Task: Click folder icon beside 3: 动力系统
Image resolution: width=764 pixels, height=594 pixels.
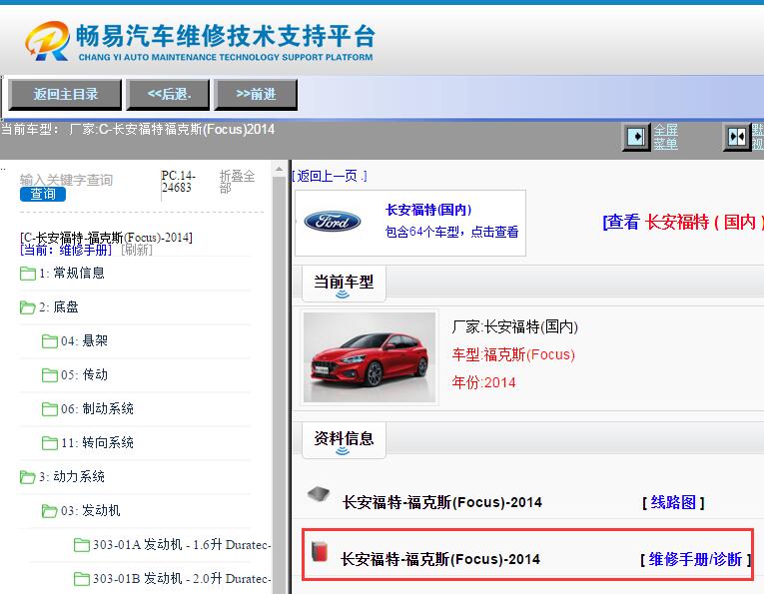Action: [x=28, y=476]
